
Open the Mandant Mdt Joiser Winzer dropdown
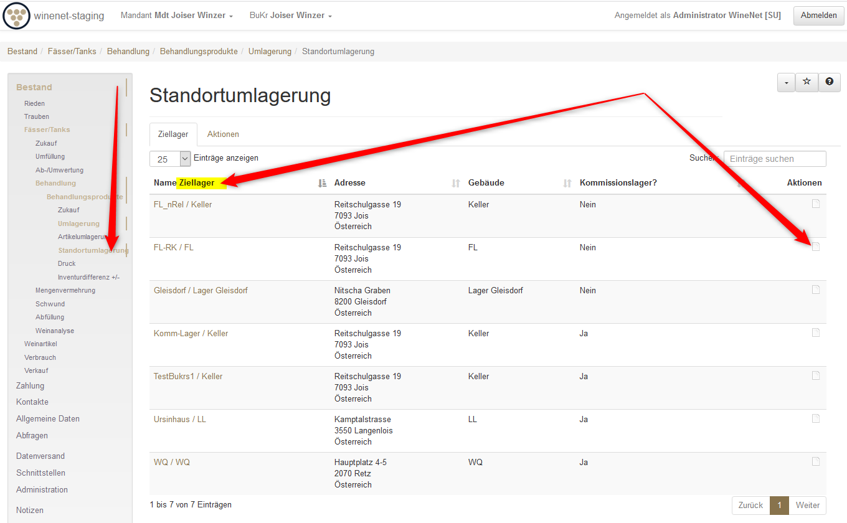(176, 16)
